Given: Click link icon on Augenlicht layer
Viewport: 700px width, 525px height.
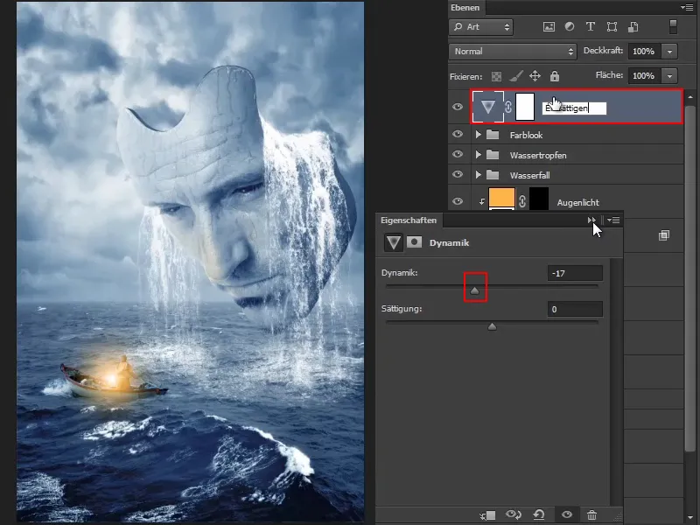Looking at the screenshot, I should pyautogui.click(x=521, y=201).
